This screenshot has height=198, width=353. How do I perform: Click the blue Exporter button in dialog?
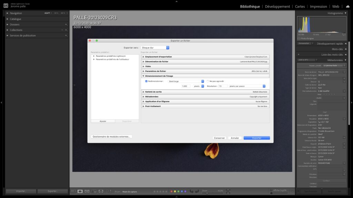(x=256, y=138)
